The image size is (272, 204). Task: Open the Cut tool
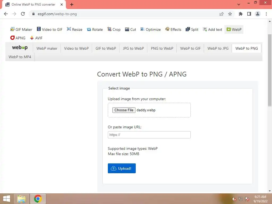pyautogui.click(x=131, y=29)
